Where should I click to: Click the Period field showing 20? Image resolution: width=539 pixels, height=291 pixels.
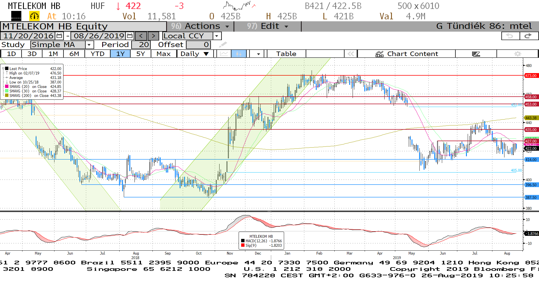click(x=141, y=45)
